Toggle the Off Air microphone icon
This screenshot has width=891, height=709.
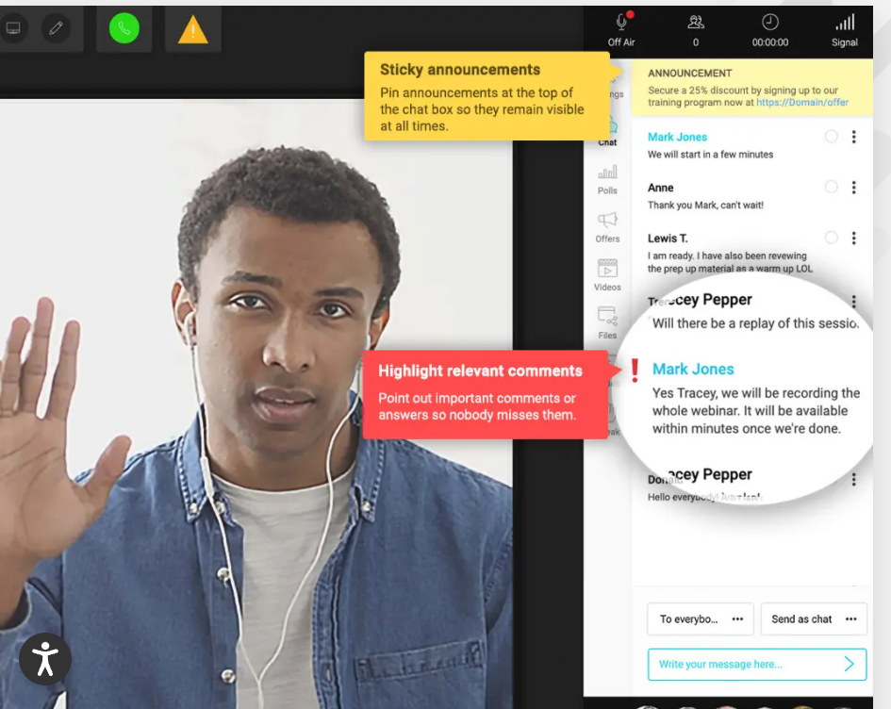pyautogui.click(x=621, y=23)
